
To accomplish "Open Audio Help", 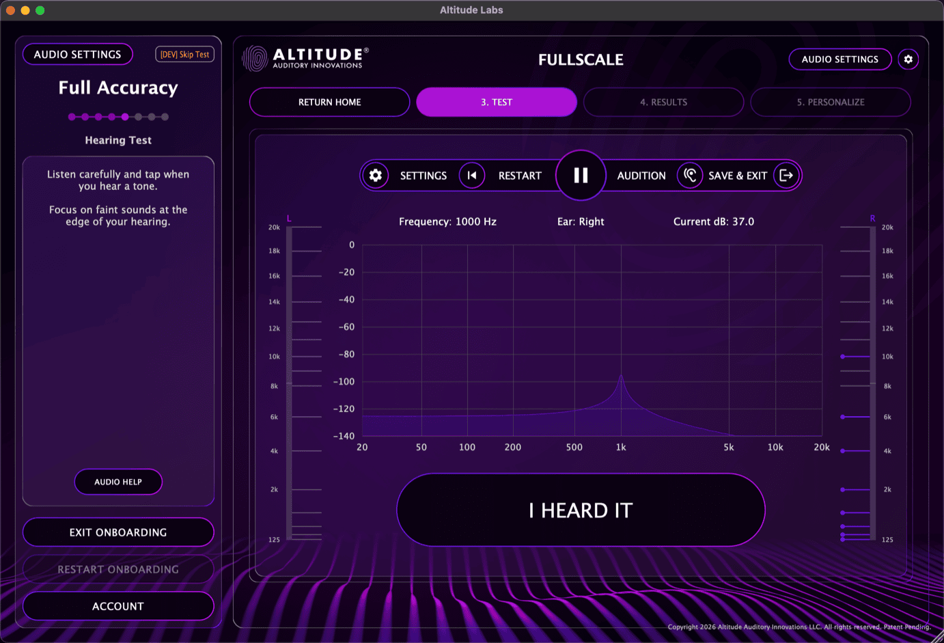I will 118,482.
